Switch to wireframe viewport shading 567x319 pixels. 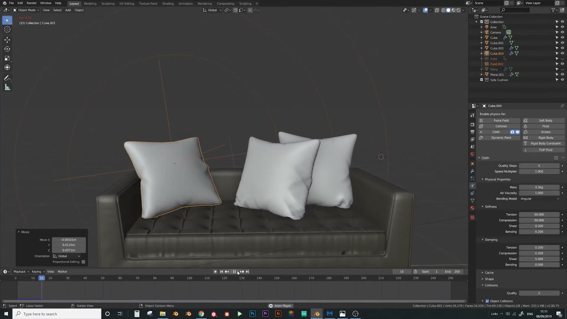443,10
